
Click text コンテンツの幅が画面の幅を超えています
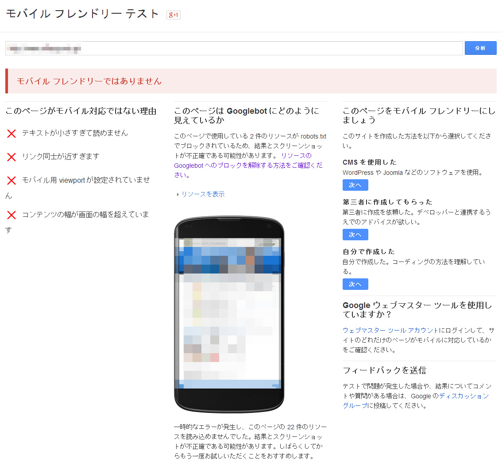point(77,222)
